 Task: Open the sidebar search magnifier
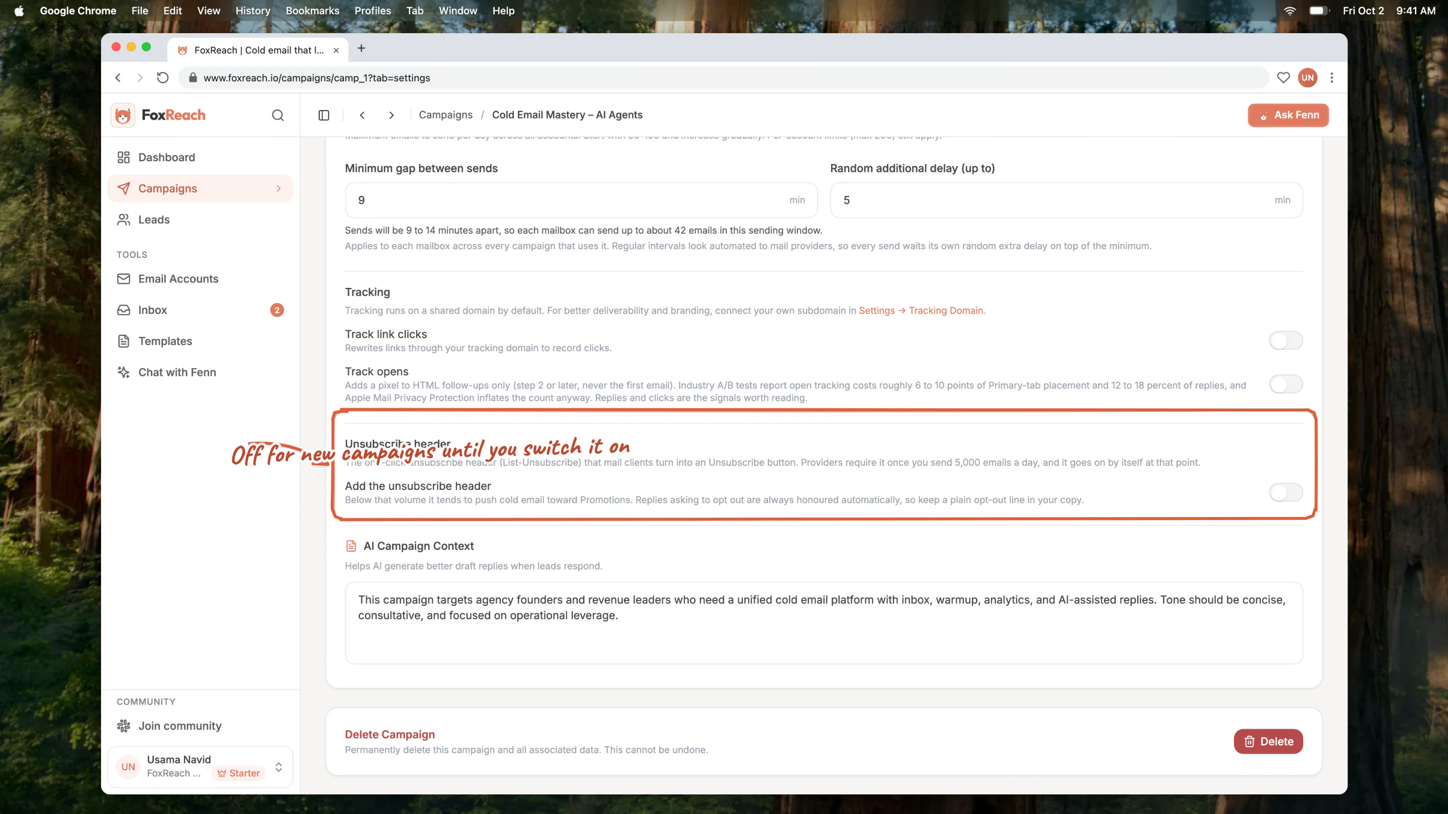278,115
